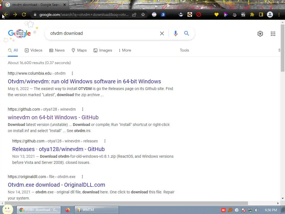Switch to the WMTM taskbar window

97,210
